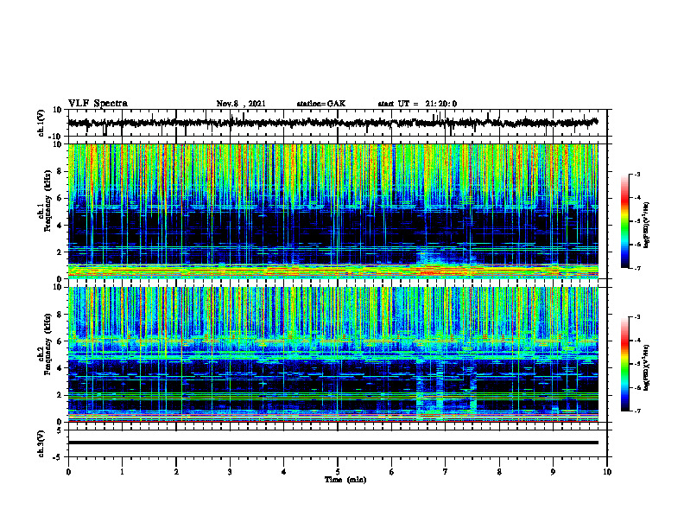Click time axis tick label "3"
The width and height of the screenshot is (684, 529).
click(230, 471)
